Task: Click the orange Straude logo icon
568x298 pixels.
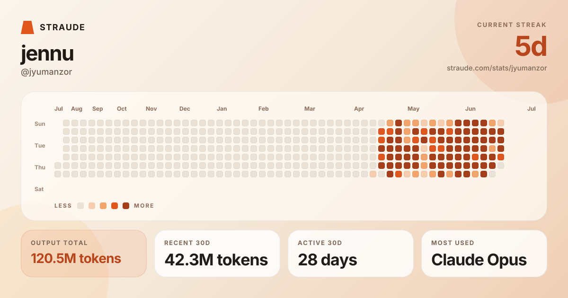Action: click(x=27, y=27)
